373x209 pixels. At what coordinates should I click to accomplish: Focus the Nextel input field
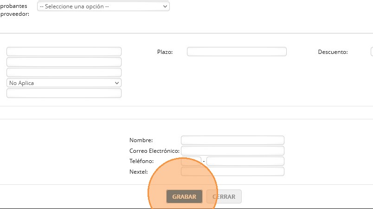click(232, 172)
